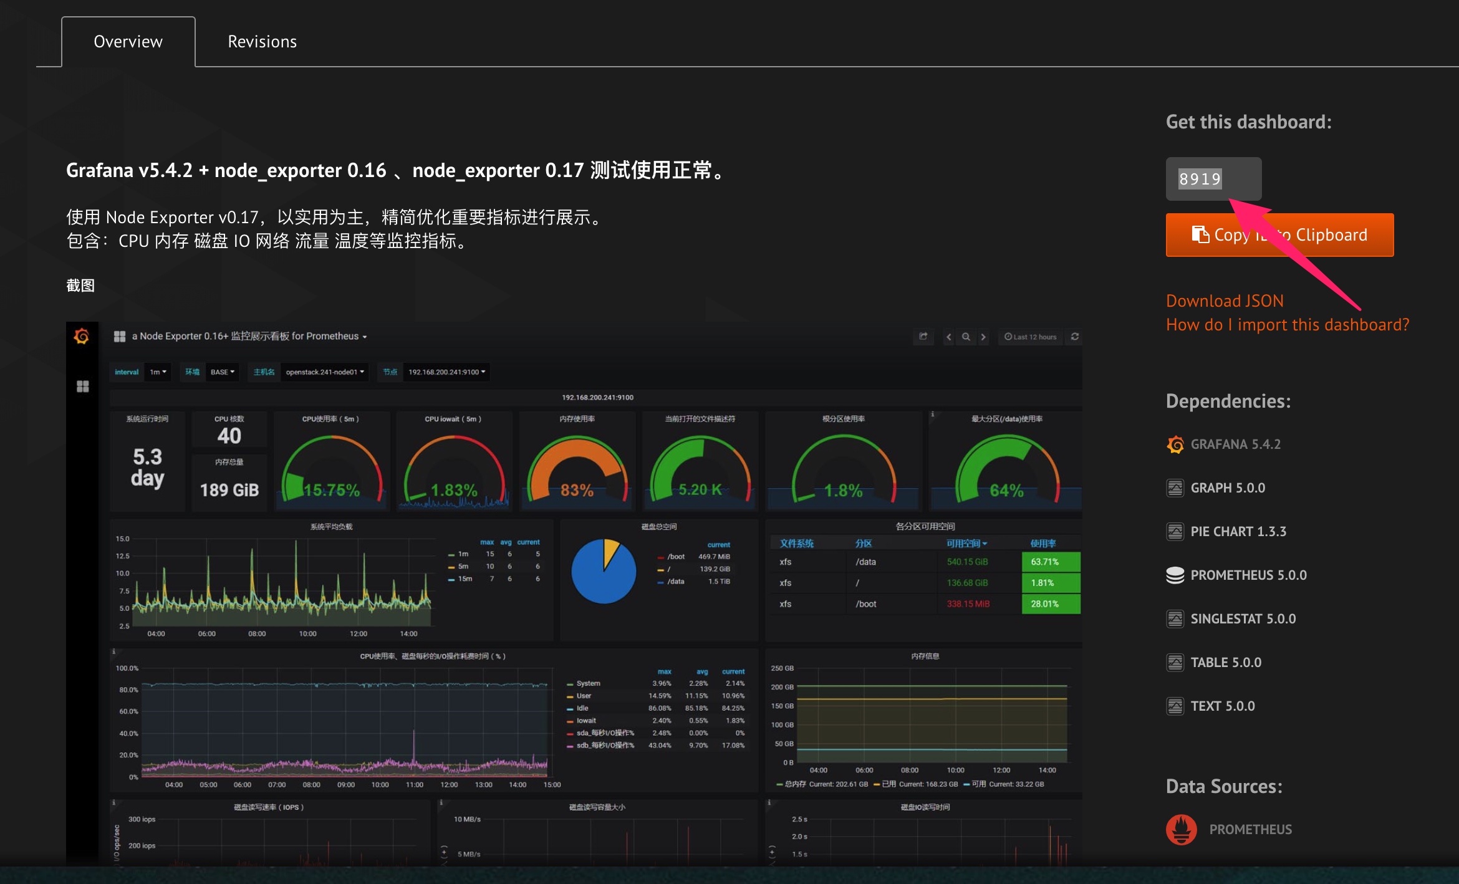Click the time-back left arrow in the screenshot

coord(949,337)
